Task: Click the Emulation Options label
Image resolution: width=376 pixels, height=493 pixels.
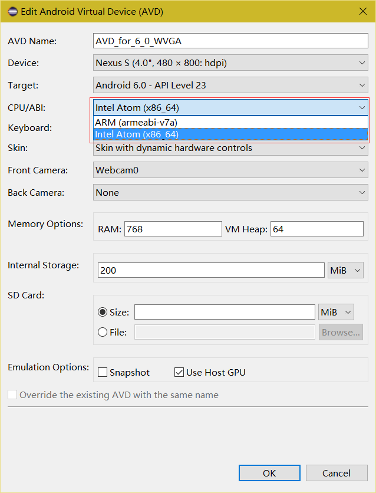Action: (x=48, y=367)
